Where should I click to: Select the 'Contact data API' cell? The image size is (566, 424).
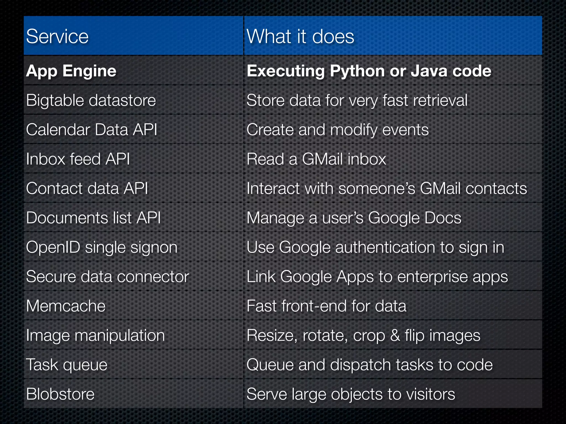[x=133, y=188]
